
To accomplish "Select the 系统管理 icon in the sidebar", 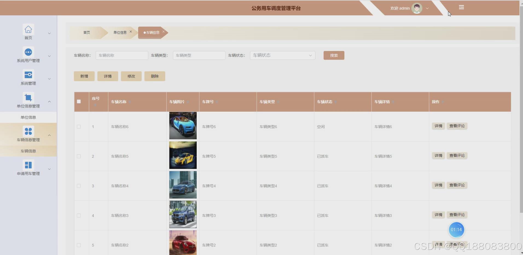I will tap(28, 74).
